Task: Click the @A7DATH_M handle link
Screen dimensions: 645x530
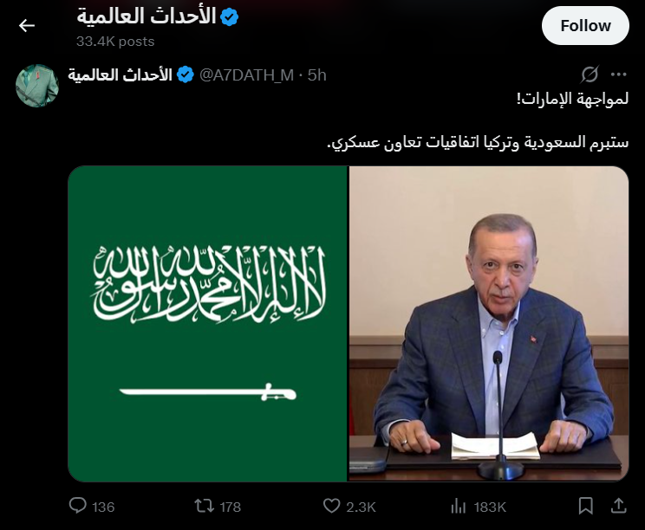Action: click(x=247, y=75)
